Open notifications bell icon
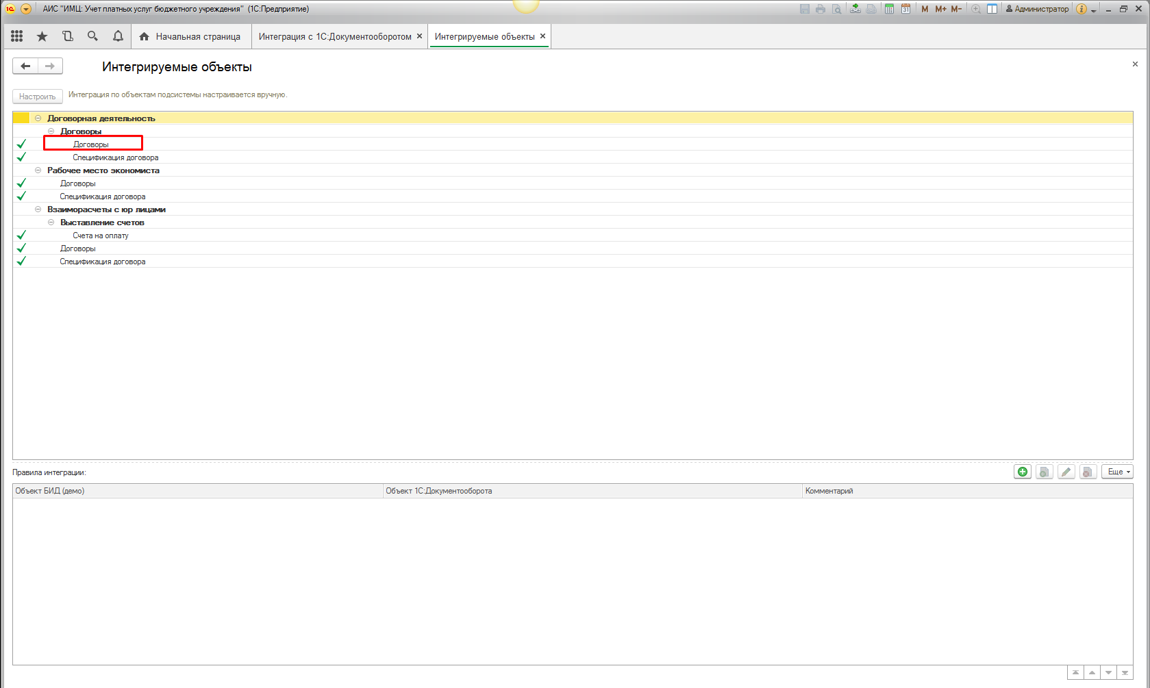1150x688 pixels. click(118, 36)
